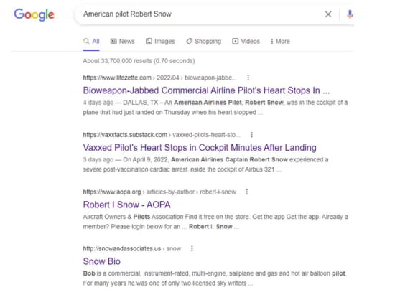Open the Shopping tab
The height and width of the screenshot is (300, 395).
[203, 42]
